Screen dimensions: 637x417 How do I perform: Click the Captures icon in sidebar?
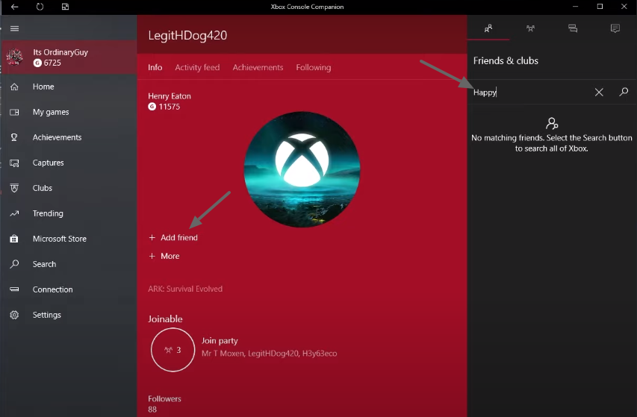[14, 163]
